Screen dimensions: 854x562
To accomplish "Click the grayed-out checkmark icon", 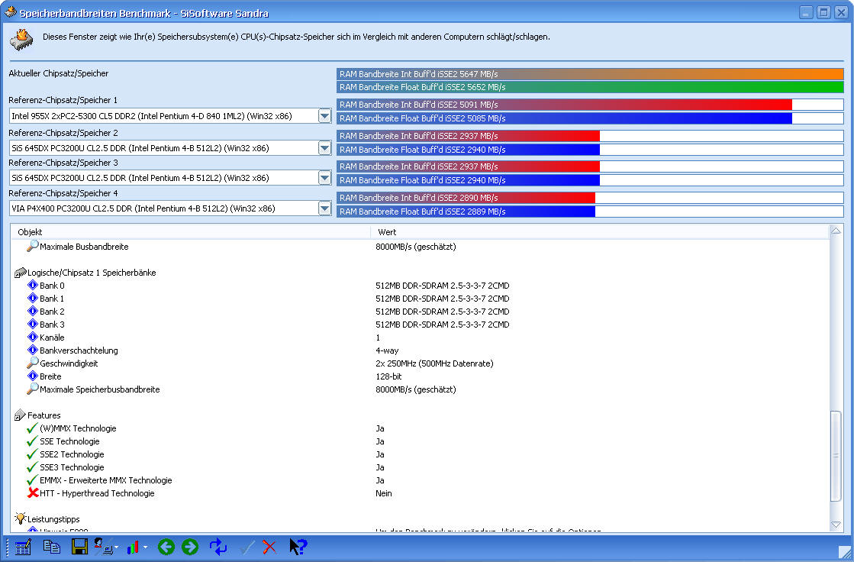I will [247, 547].
